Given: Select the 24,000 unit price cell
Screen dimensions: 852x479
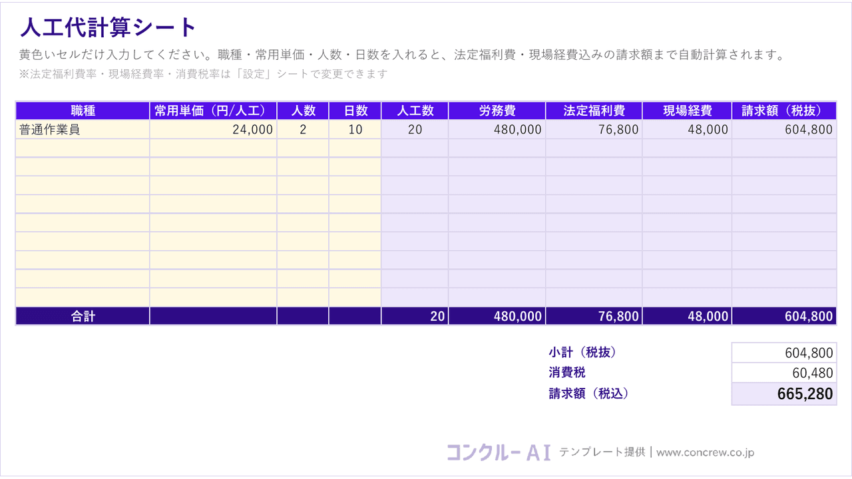Looking at the screenshot, I should coord(214,130).
